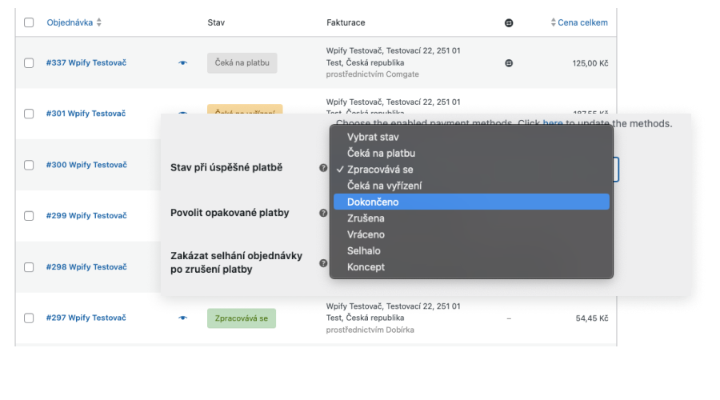The image size is (720, 400).
Task: Sort by Objednávka using the arrows
Action: [x=98, y=22]
